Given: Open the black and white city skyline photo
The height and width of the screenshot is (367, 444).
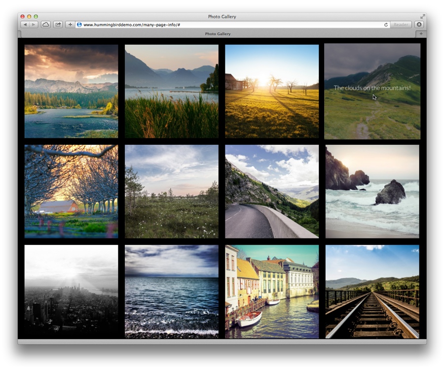Looking at the screenshot, I should coord(71,292).
